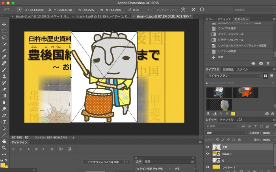
Task: Delete the current history state via trash icon
Action: click(268, 64)
